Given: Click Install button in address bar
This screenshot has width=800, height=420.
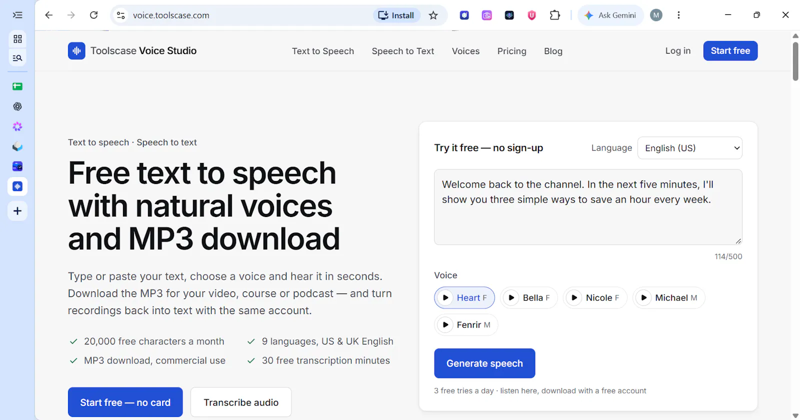Looking at the screenshot, I should [396, 15].
